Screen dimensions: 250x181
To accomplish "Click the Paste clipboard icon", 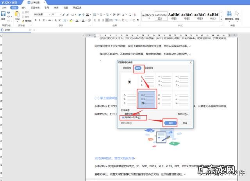I will [17, 14].
